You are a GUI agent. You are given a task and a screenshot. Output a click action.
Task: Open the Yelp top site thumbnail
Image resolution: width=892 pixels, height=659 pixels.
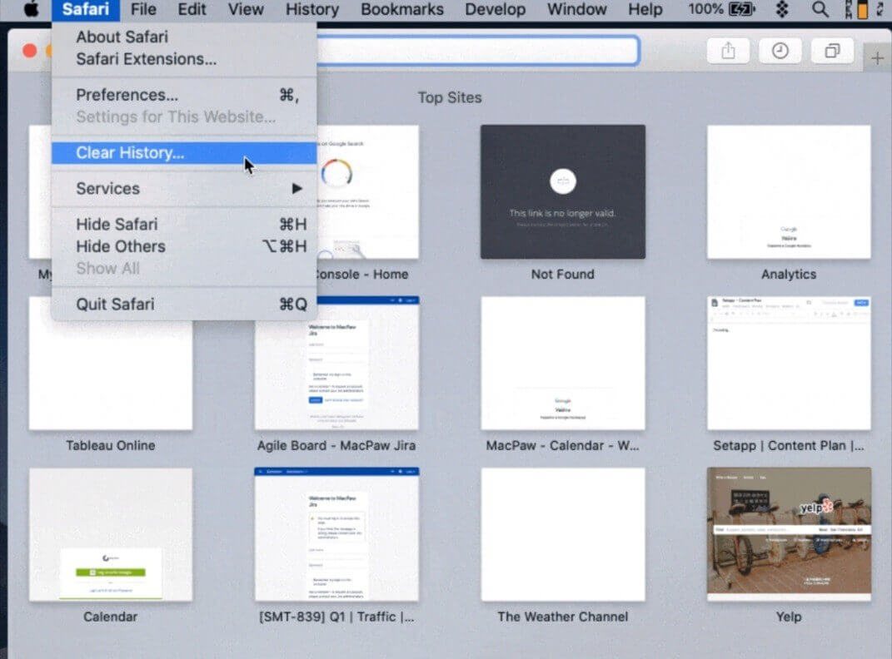(789, 533)
